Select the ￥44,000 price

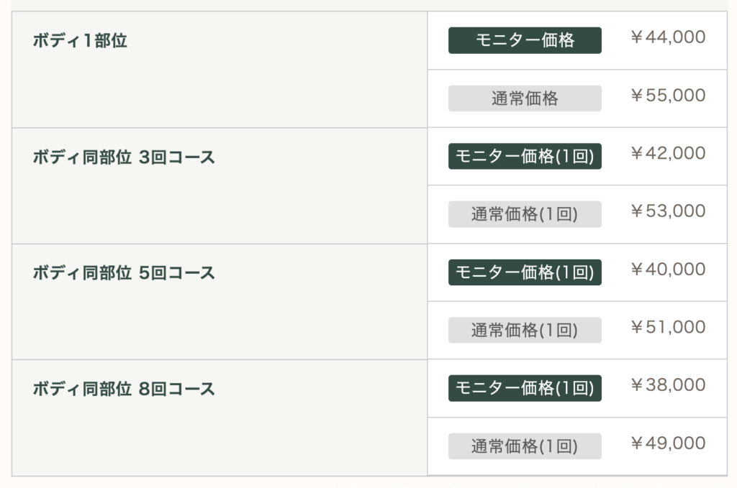pyautogui.click(x=667, y=37)
